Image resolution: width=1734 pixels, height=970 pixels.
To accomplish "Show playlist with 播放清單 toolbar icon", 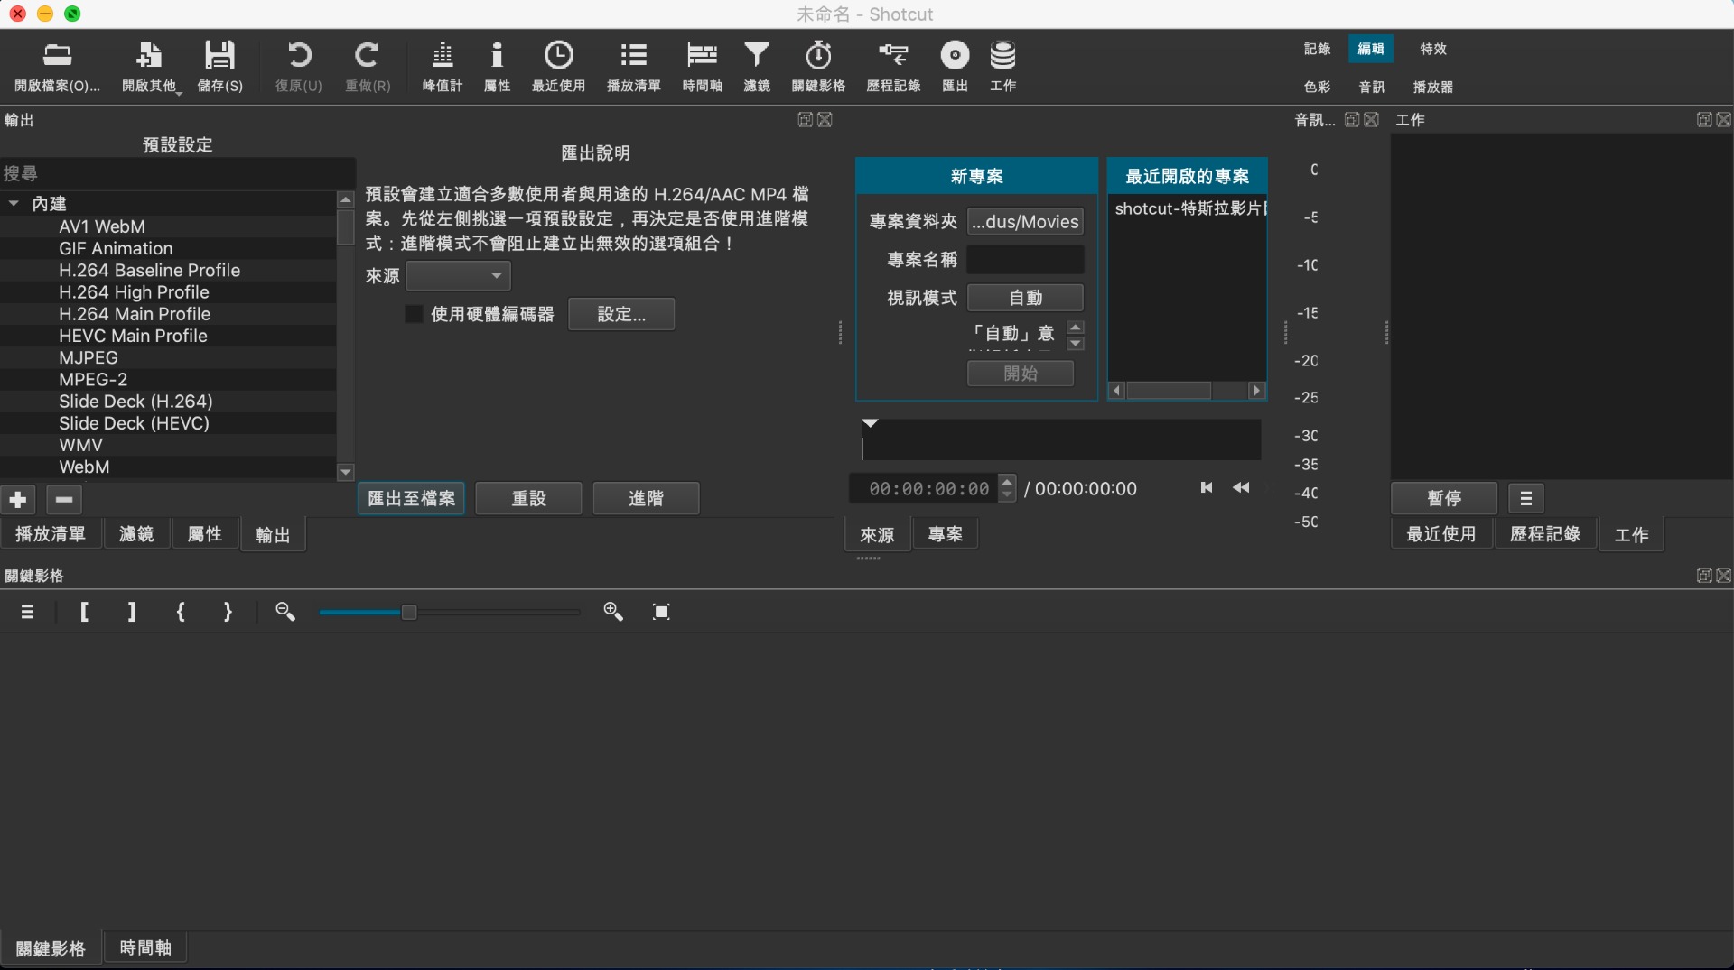I will tap(633, 66).
